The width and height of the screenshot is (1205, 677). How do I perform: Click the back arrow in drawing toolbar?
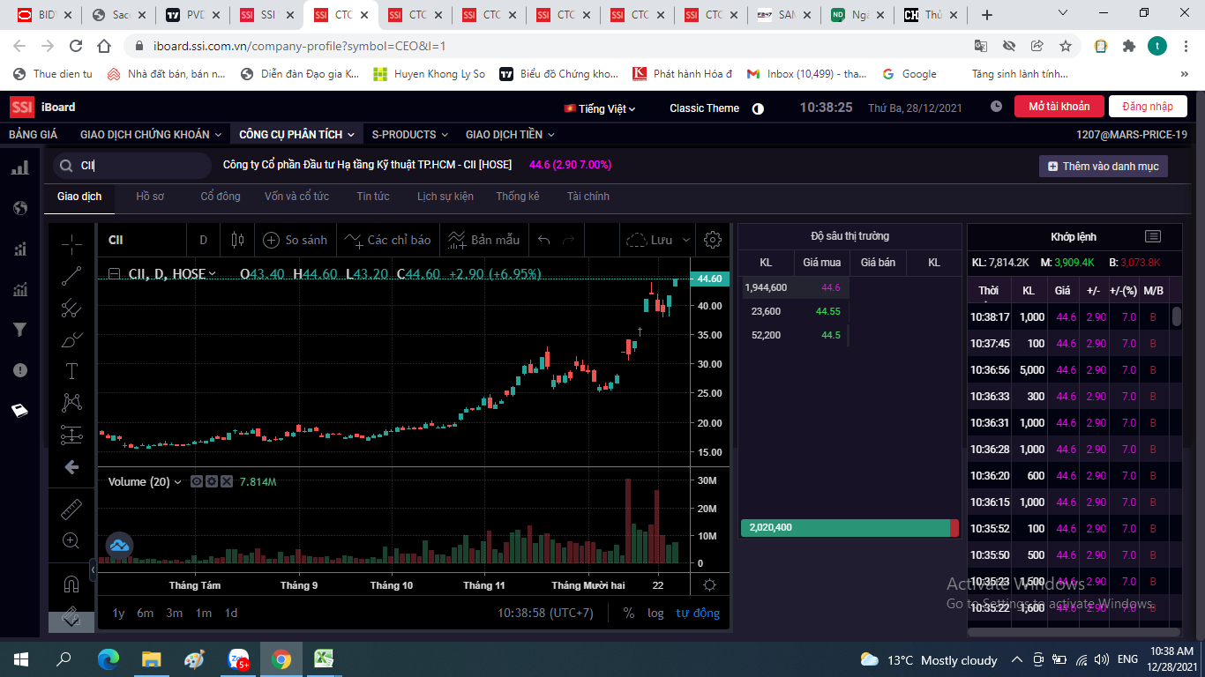tap(71, 467)
